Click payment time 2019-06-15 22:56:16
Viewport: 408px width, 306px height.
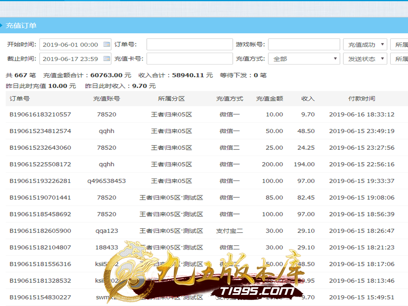point(362,164)
